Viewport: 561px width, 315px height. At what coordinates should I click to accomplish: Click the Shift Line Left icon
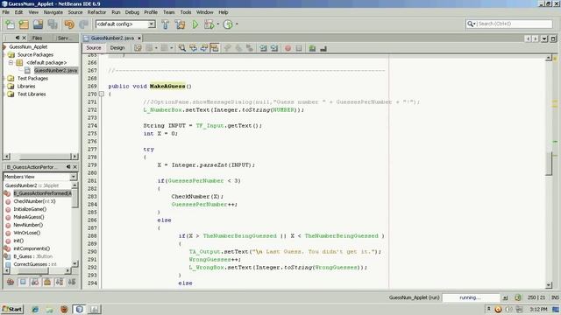263,48
